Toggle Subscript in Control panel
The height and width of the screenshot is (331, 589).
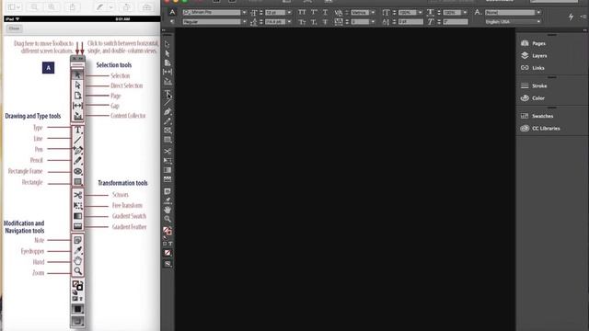click(x=314, y=22)
